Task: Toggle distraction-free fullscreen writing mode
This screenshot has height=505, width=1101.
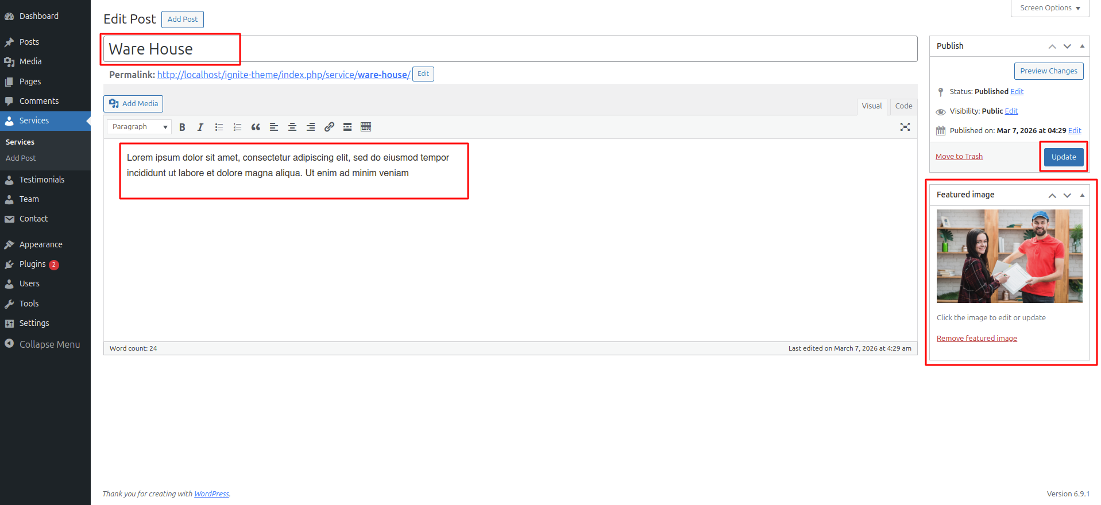Action: tap(905, 127)
